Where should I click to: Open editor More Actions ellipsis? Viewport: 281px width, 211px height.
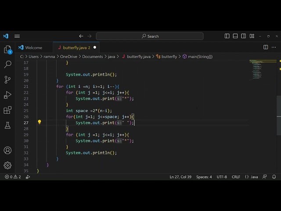tap(274, 47)
